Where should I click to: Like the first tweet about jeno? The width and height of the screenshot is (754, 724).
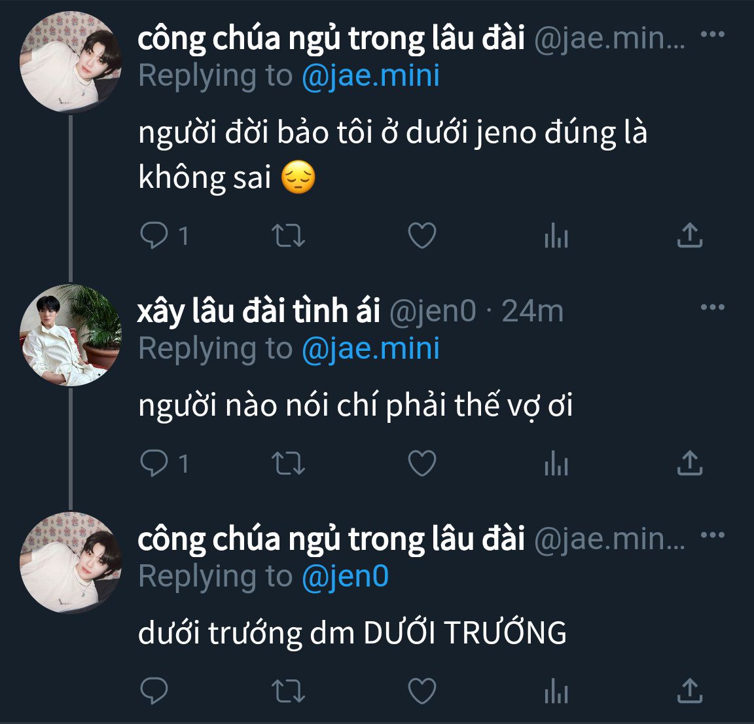[x=422, y=235]
